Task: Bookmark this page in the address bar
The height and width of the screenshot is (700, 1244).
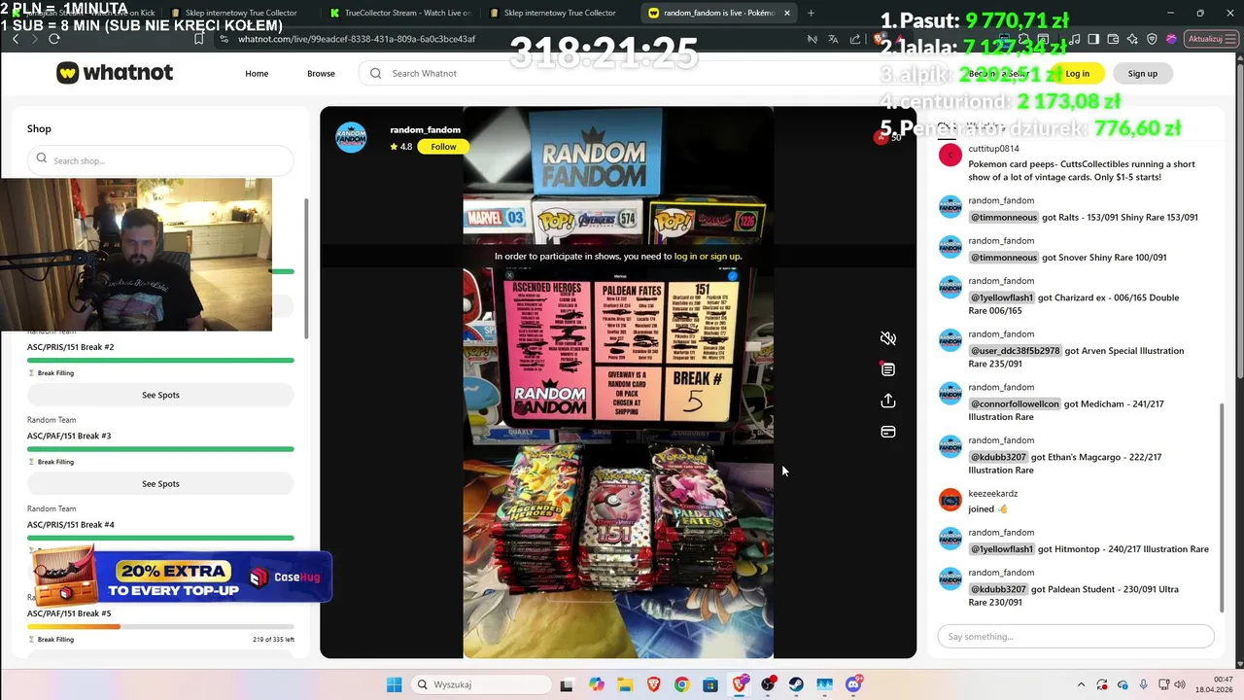Action: (198, 39)
